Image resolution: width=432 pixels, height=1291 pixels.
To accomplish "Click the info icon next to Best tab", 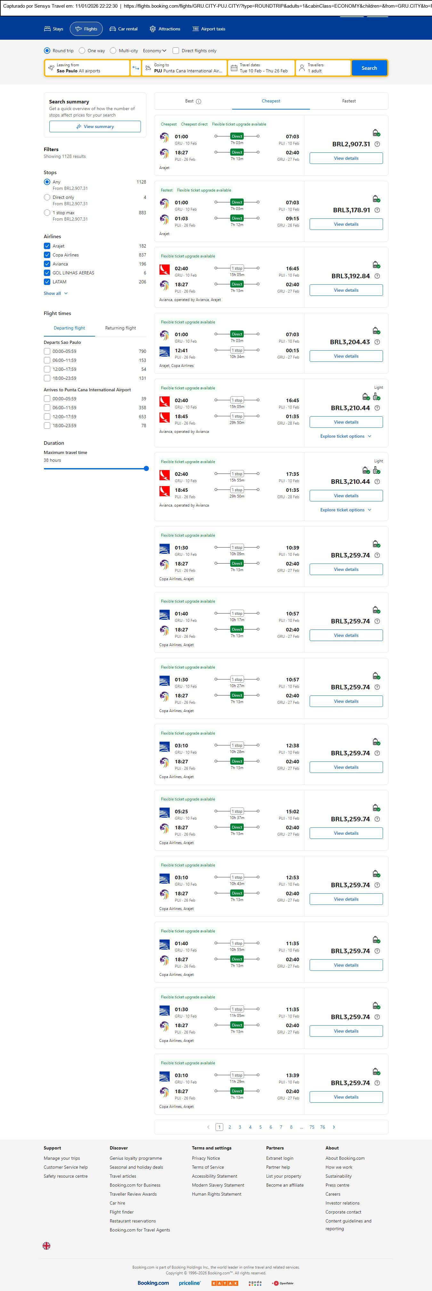I will pyautogui.click(x=199, y=101).
